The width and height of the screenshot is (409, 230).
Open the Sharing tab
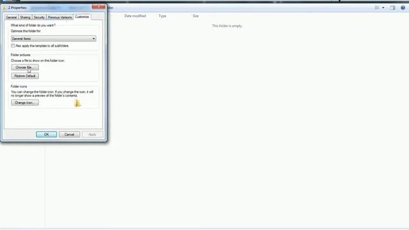tap(26, 17)
